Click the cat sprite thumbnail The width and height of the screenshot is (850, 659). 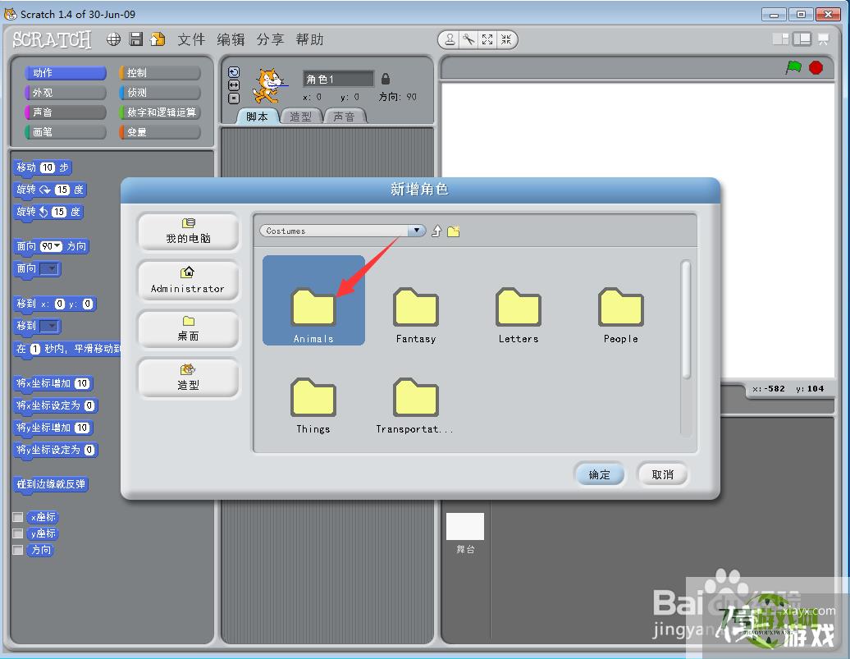pos(269,85)
